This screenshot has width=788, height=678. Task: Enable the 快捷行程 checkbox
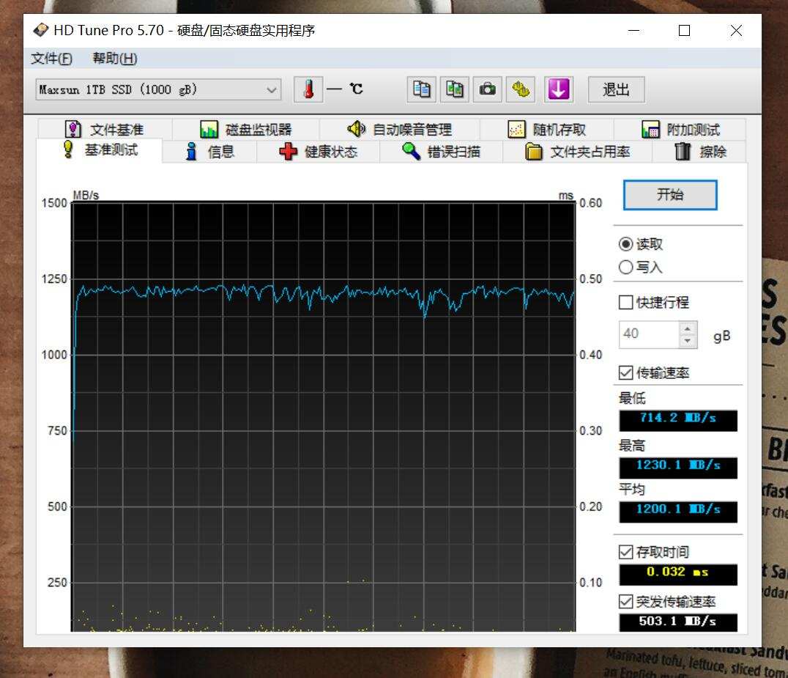pos(626,302)
